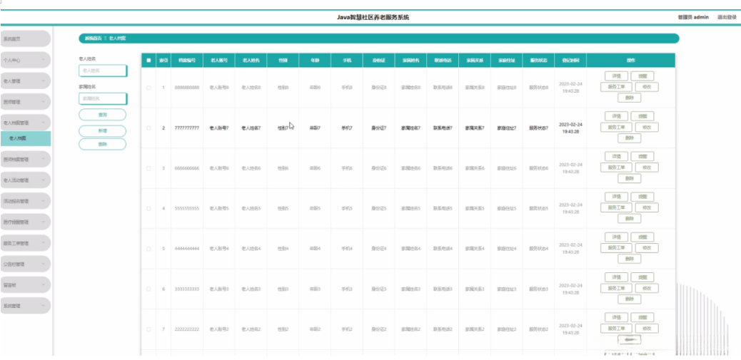Expand the 服务工单管理 menu chevron
741x360 pixels.
click(43, 244)
